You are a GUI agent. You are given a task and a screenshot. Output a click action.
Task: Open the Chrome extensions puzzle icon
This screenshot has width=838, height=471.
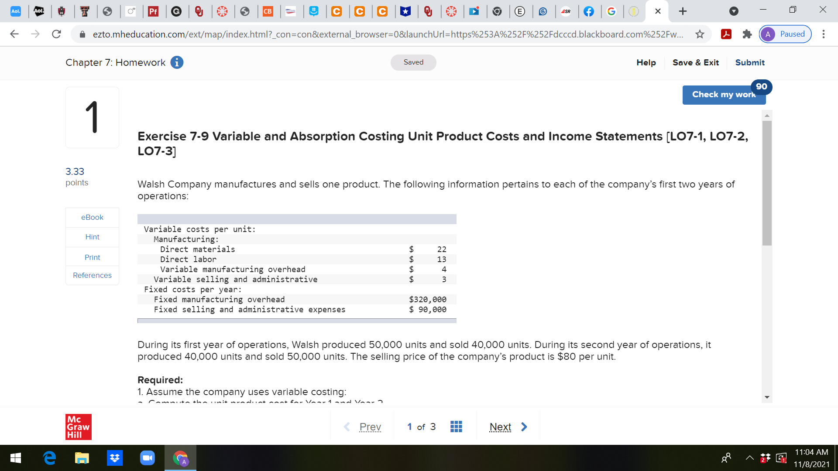point(747,34)
